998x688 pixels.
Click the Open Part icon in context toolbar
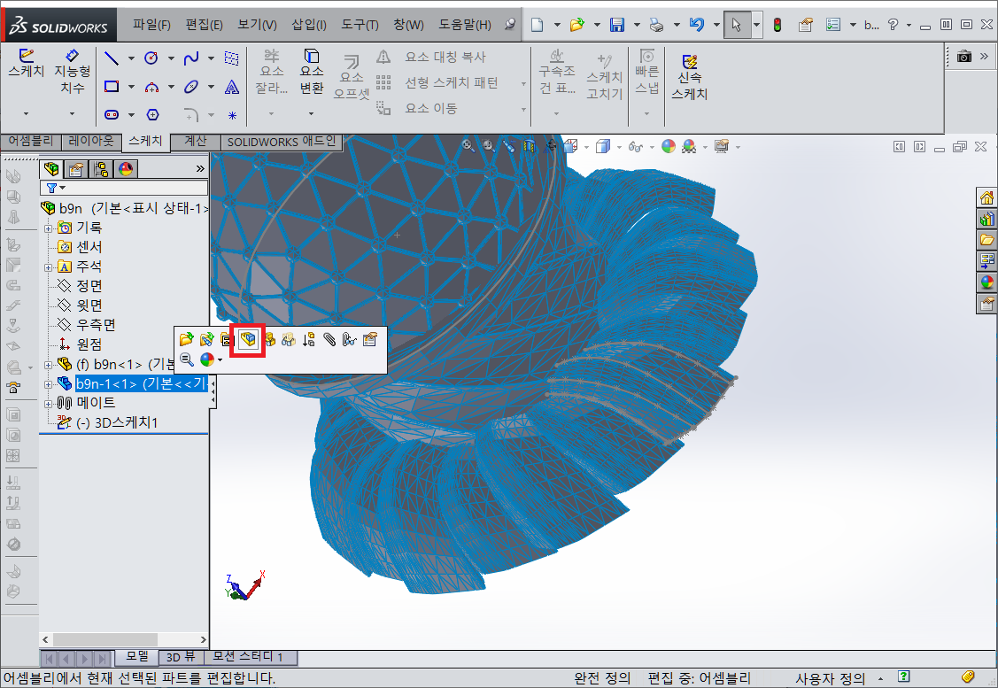click(187, 339)
